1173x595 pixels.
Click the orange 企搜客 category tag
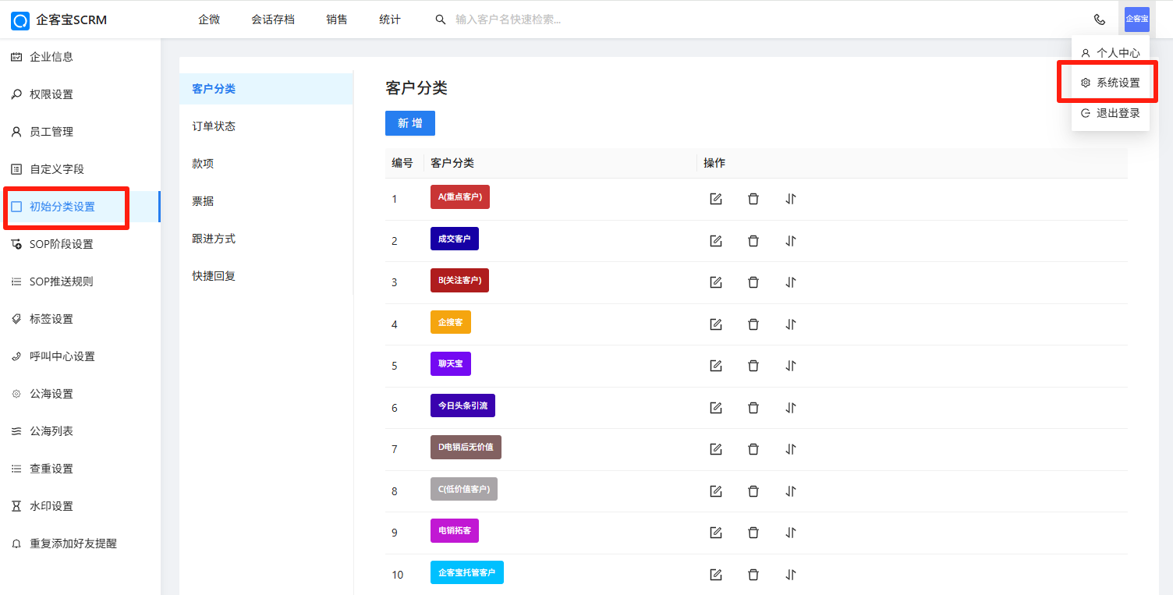450,322
